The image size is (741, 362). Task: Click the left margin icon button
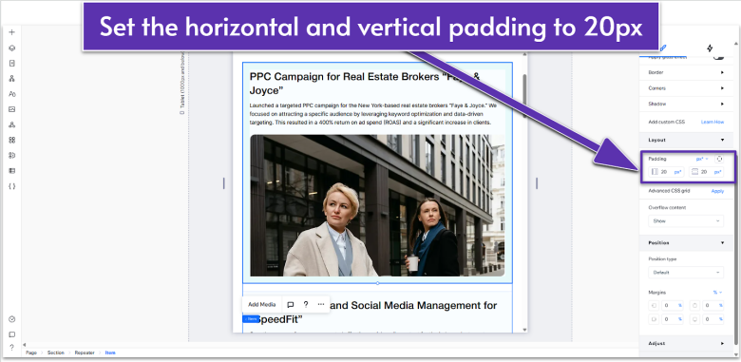point(654,305)
